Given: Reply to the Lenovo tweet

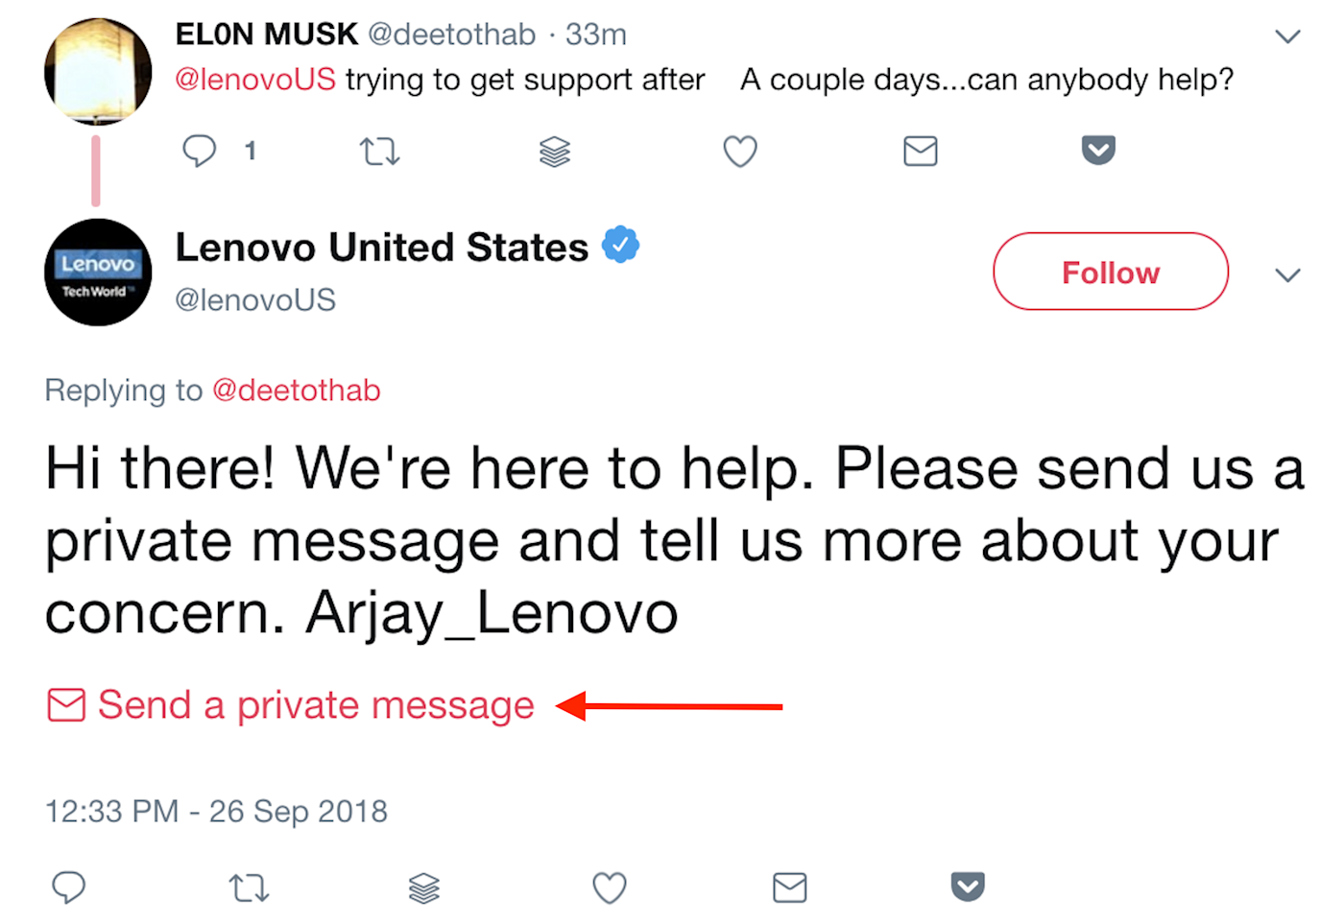Looking at the screenshot, I should coord(68,887).
